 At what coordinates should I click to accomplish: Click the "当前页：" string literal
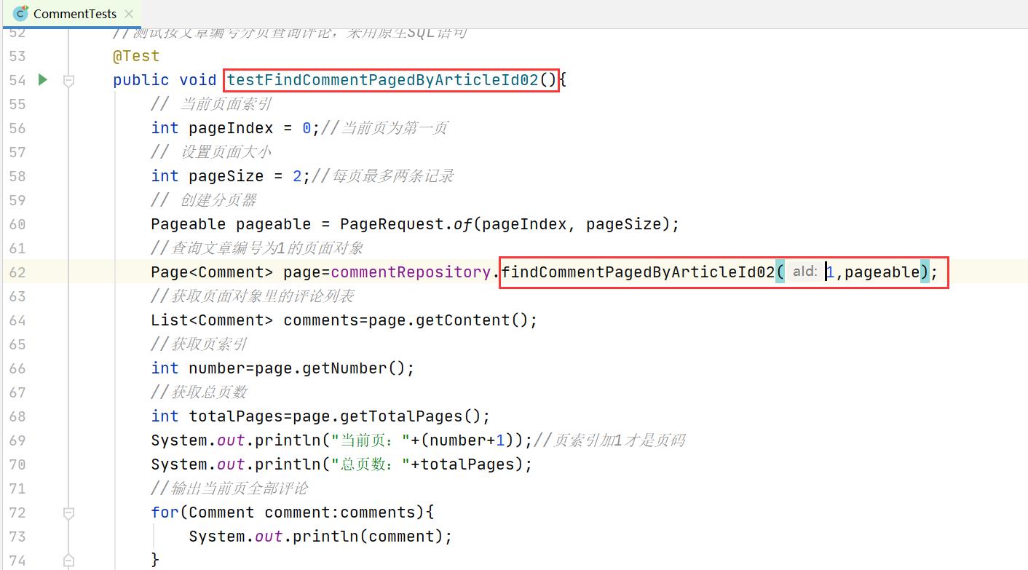click(372, 440)
